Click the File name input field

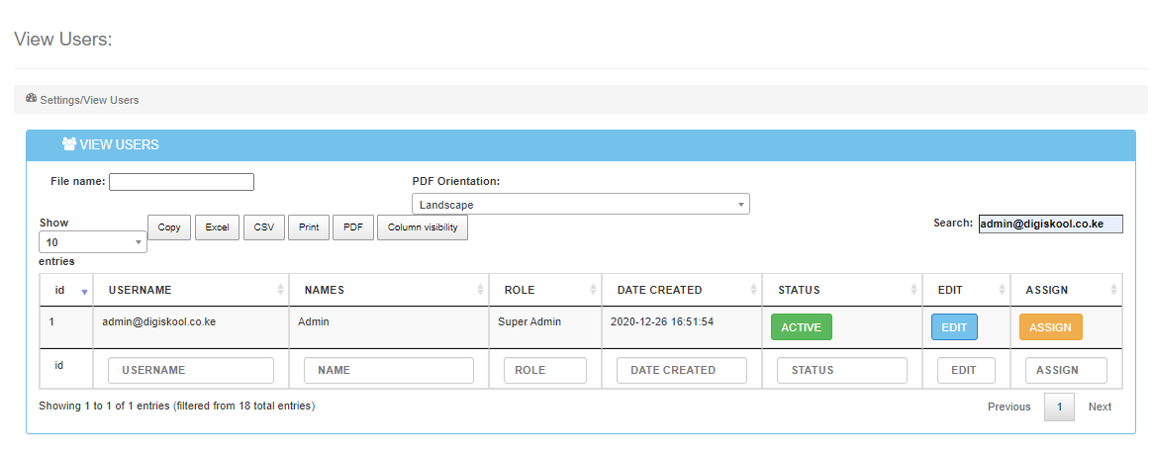[x=181, y=182]
